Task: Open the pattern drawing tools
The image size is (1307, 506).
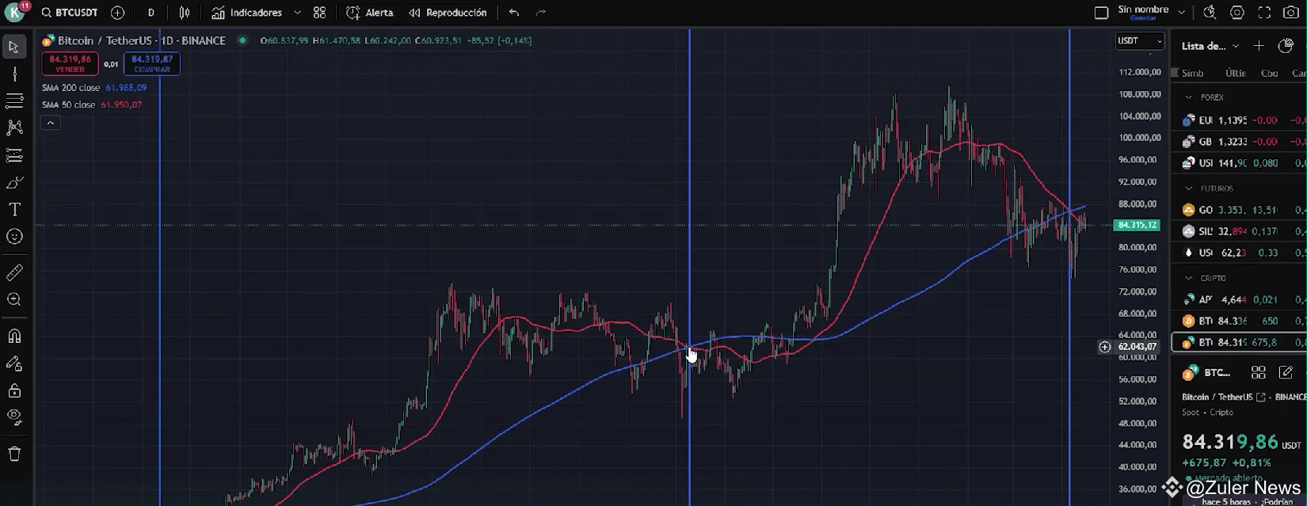Action: click(14, 128)
